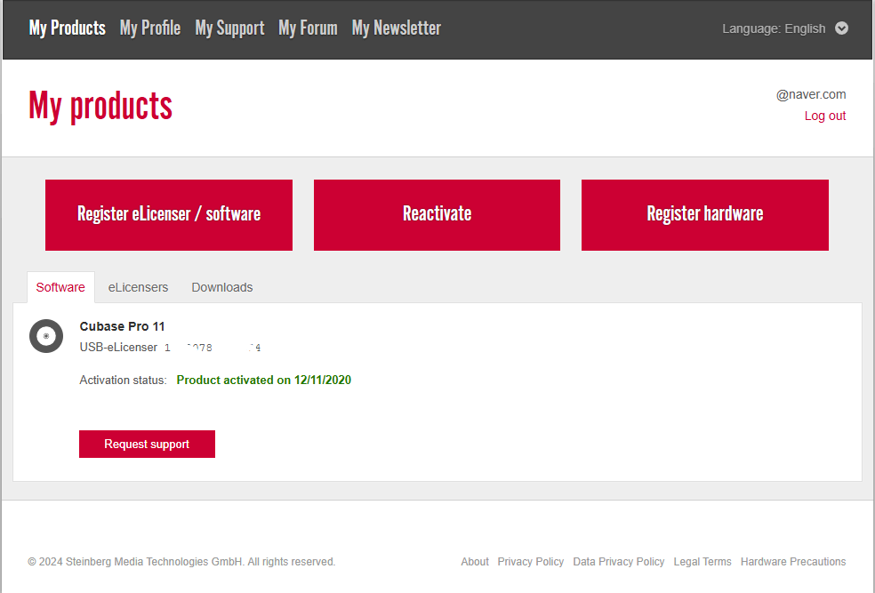Screen dimensions: 875x593
Task: Click the Steinberg copyright notice
Action: point(181,562)
